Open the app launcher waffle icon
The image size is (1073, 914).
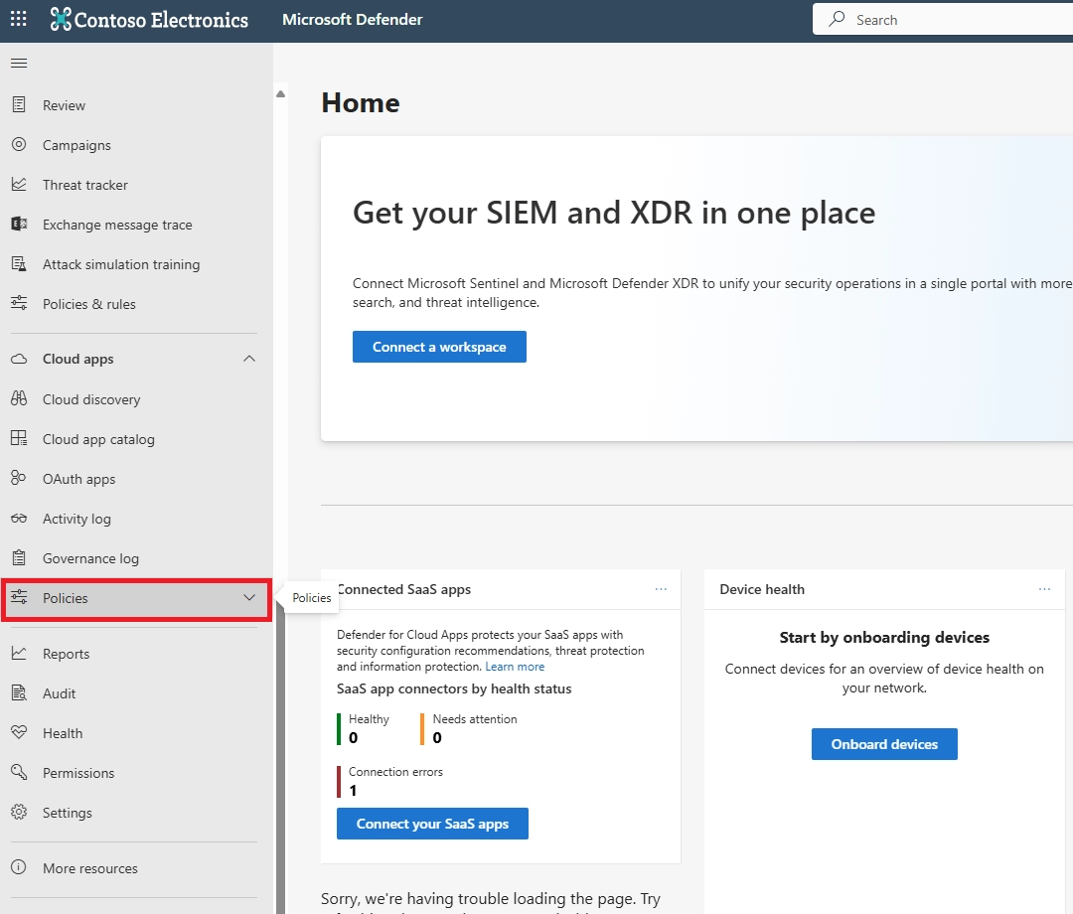coord(19,19)
